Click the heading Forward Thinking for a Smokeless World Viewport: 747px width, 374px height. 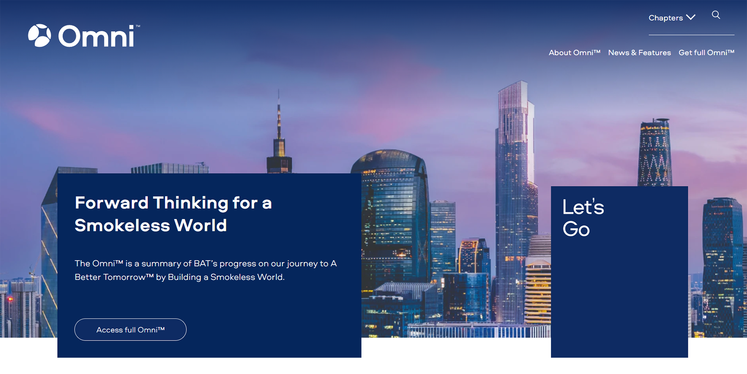click(173, 214)
